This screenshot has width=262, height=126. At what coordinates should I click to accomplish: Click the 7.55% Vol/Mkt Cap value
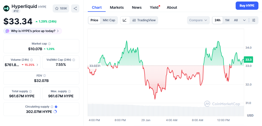[x=61, y=65]
